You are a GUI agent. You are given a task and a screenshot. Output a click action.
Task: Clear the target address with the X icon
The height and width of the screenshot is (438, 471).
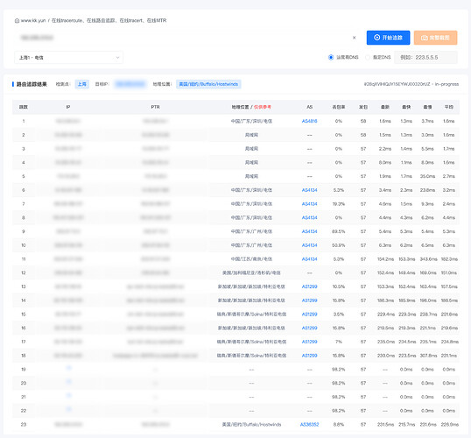355,38
